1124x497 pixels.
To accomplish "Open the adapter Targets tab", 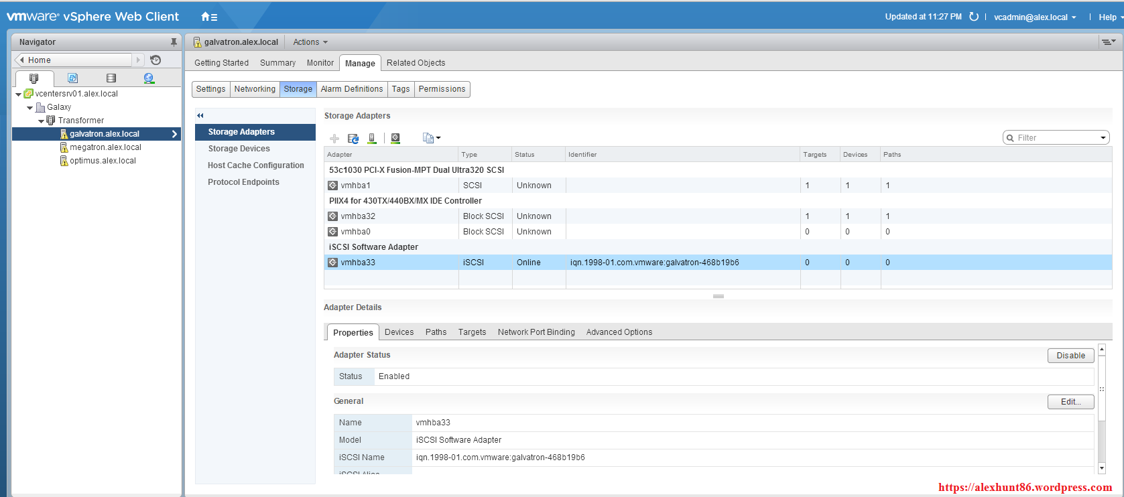I will 472,332.
